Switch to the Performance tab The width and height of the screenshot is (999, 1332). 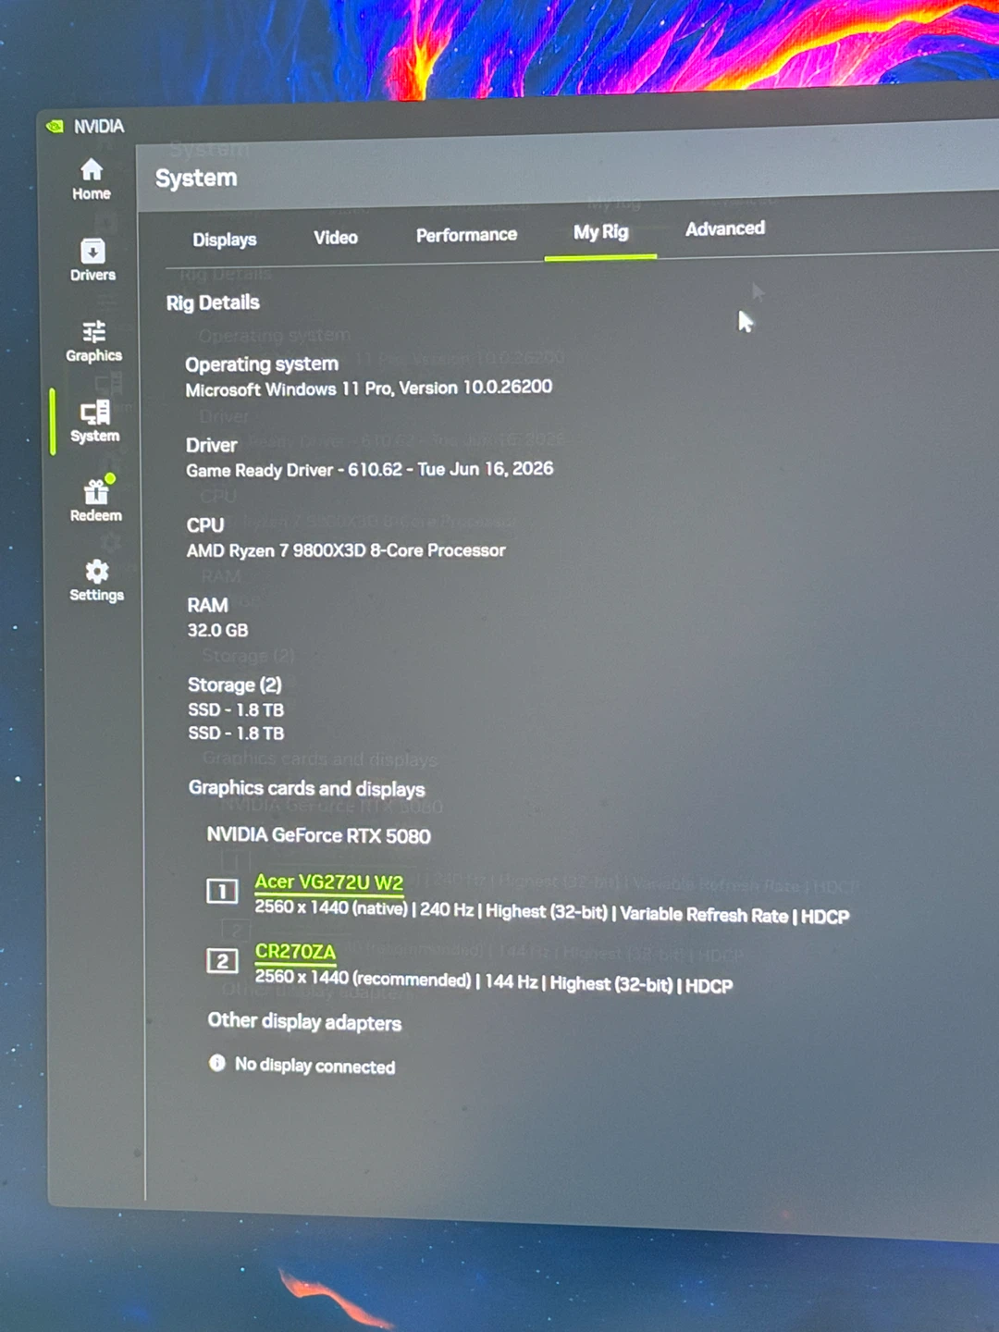coord(466,235)
